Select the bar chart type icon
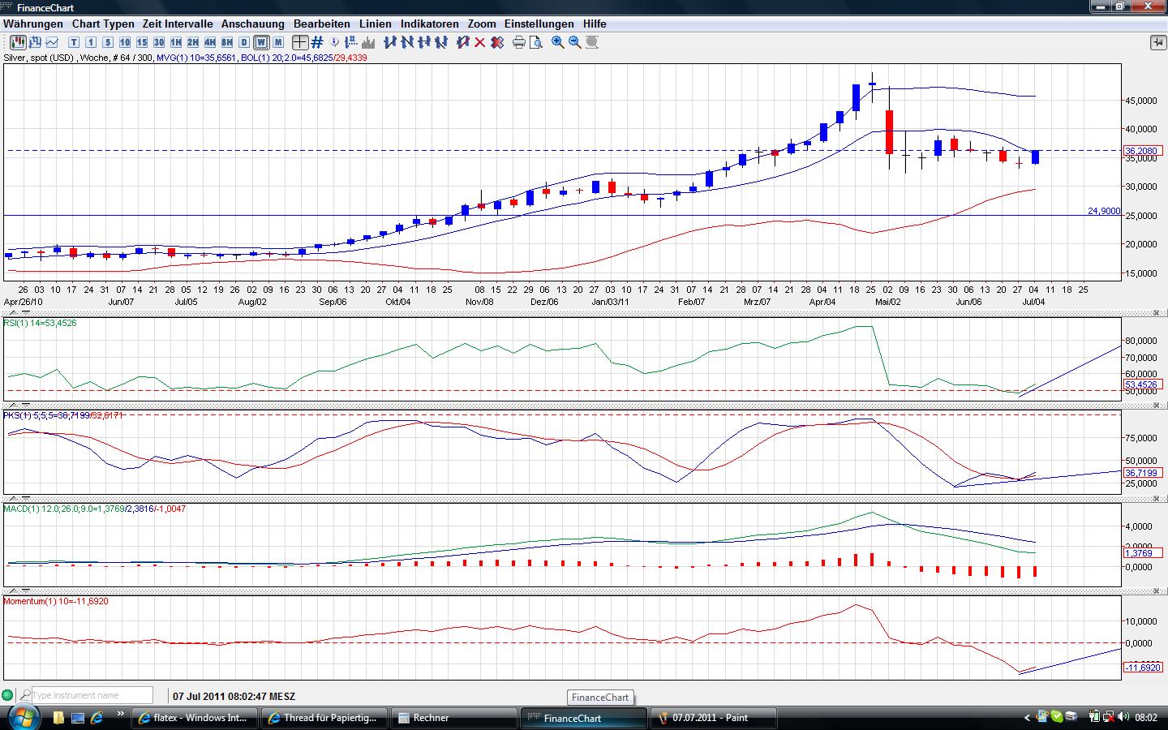This screenshot has width=1168, height=730. click(36, 42)
